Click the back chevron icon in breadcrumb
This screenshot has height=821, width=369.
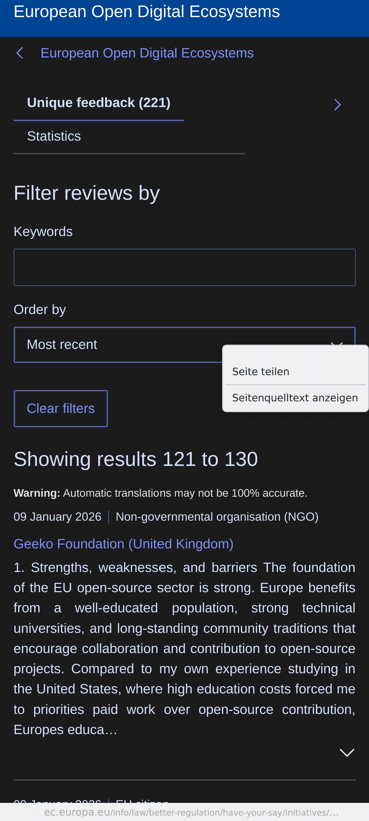coord(20,53)
